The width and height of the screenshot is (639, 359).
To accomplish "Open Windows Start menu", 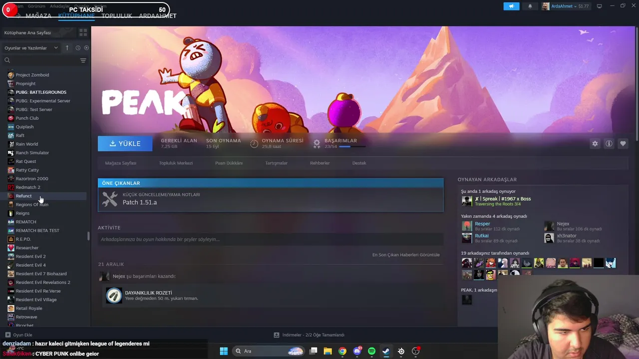I will point(224,351).
